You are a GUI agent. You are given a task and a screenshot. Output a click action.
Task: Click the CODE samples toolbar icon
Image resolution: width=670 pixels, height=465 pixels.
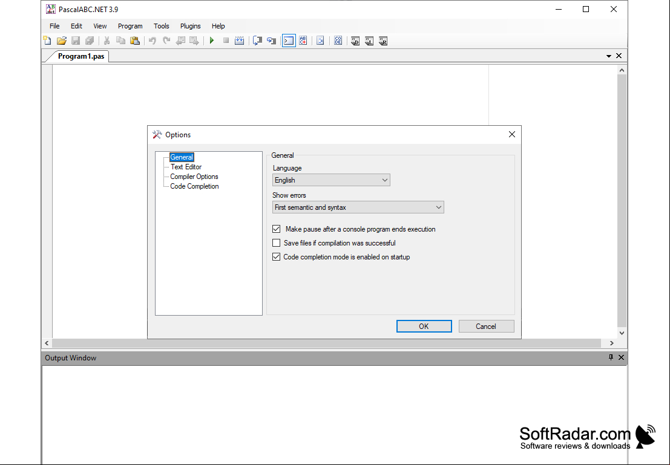pos(338,41)
